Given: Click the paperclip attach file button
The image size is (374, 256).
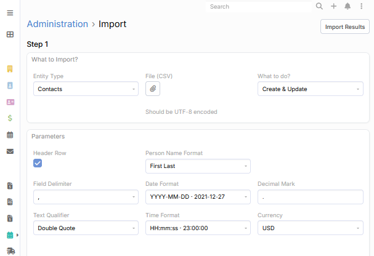Looking at the screenshot, I should click(x=153, y=89).
